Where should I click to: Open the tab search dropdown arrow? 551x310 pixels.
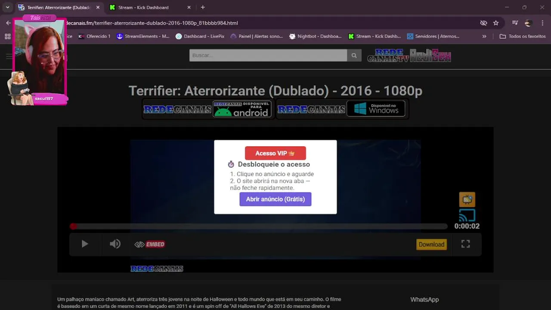tap(7, 7)
